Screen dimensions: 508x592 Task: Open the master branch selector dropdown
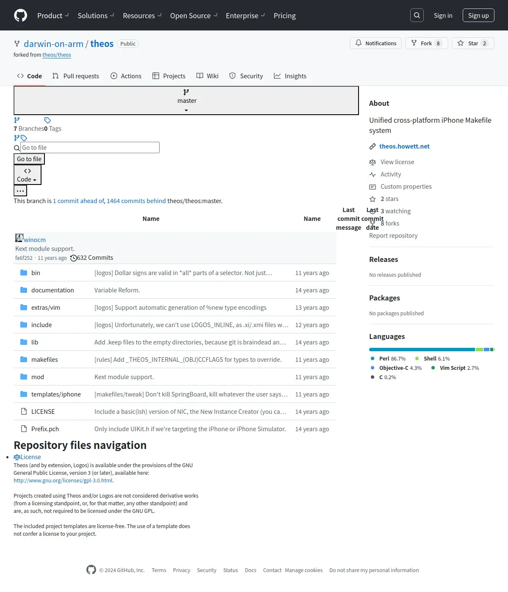(186, 101)
